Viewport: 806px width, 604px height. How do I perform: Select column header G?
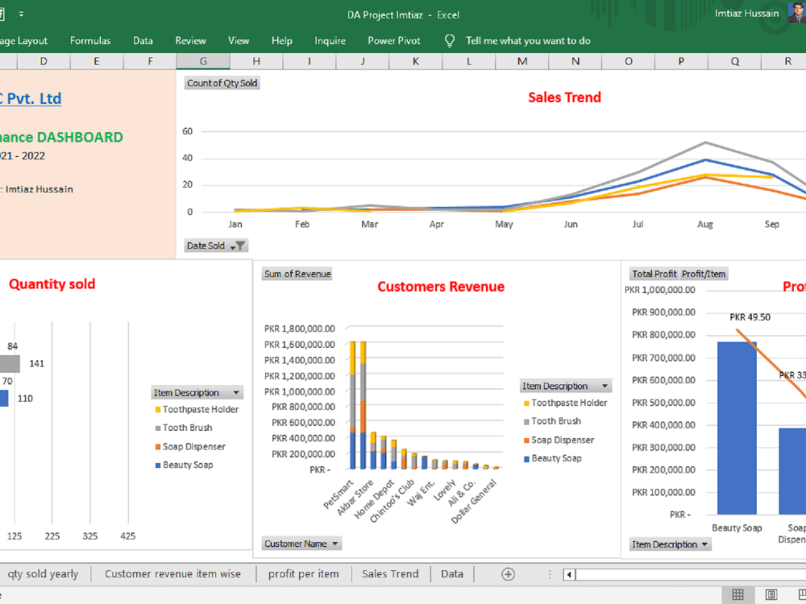coord(202,60)
